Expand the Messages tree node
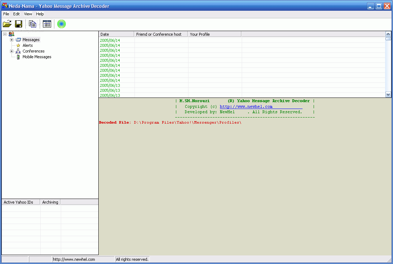The image size is (393, 264). click(11, 40)
